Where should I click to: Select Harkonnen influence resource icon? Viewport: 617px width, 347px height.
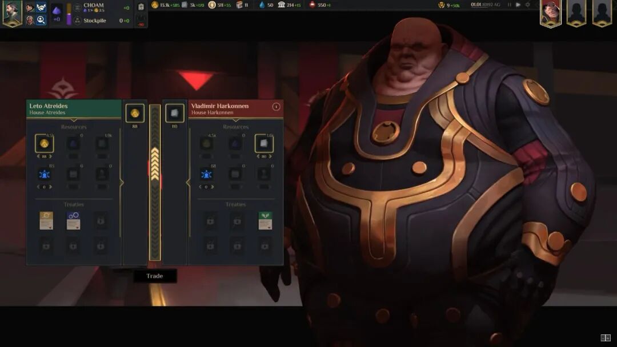[206, 173]
